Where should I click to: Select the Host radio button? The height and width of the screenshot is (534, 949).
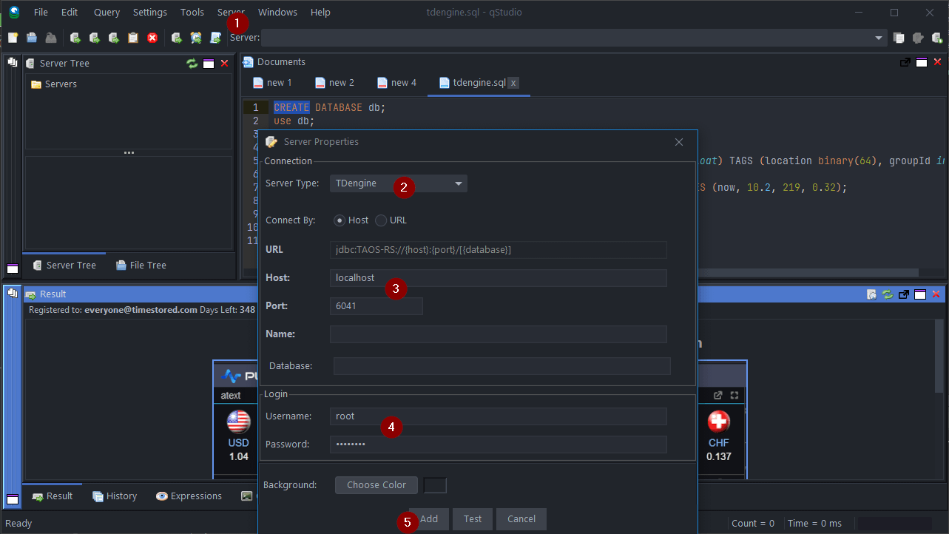[x=340, y=220]
